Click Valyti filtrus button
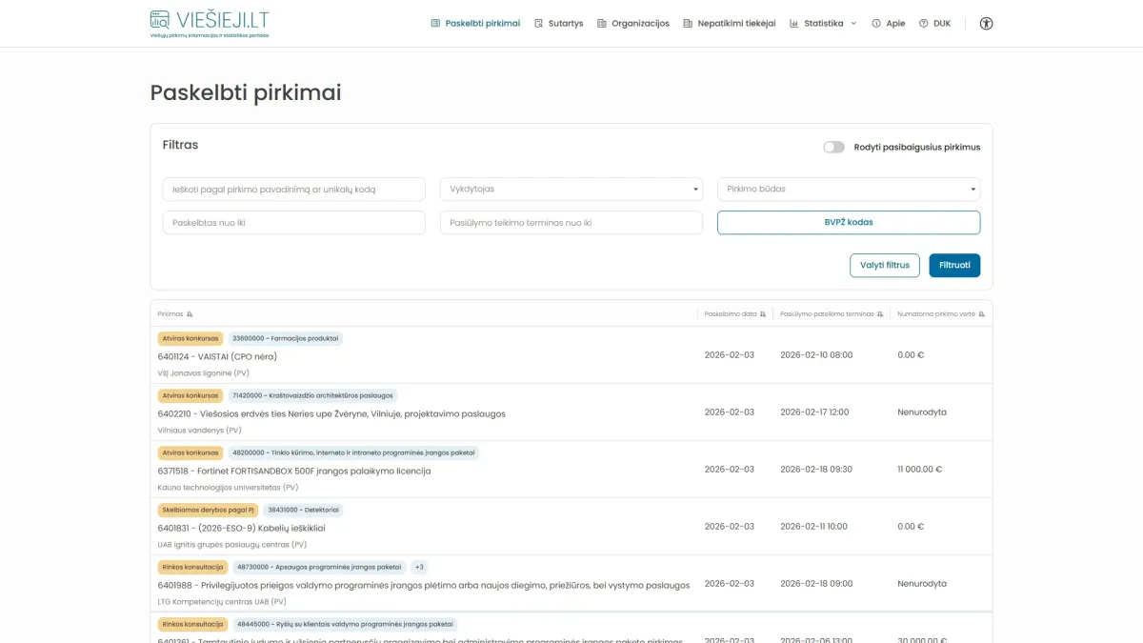This screenshot has width=1143, height=643. click(x=884, y=266)
